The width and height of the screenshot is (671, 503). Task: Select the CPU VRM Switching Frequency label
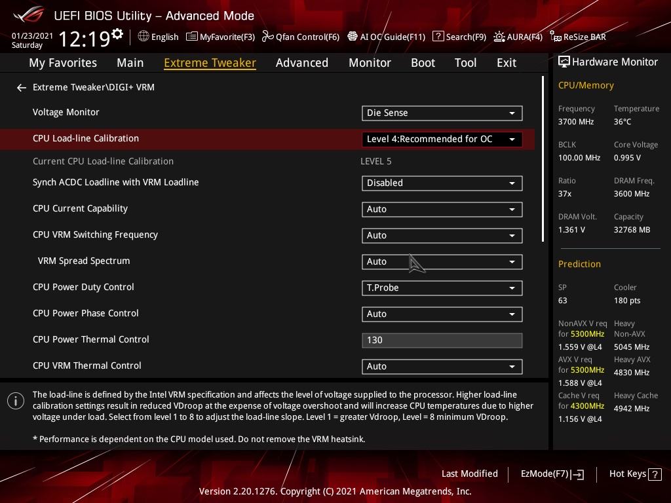pyautogui.click(x=95, y=234)
